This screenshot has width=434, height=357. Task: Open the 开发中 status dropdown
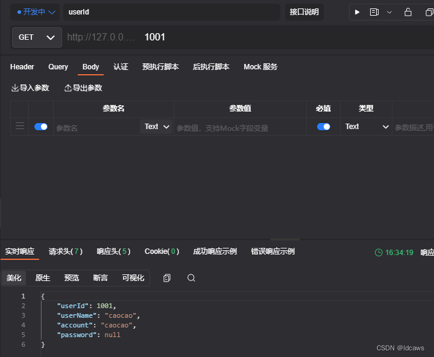[x=36, y=12]
